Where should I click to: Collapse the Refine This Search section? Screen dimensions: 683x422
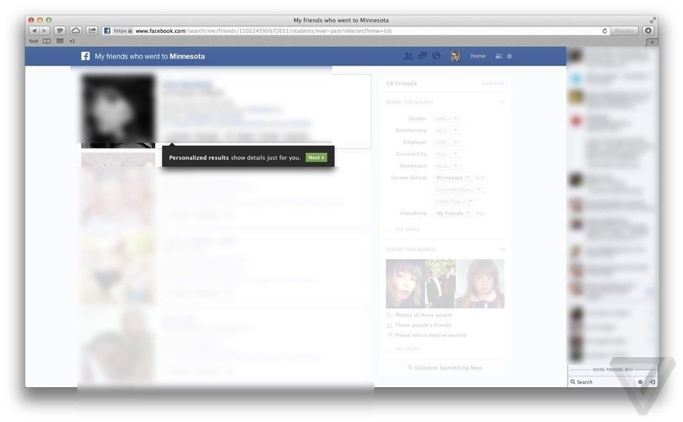pos(502,102)
